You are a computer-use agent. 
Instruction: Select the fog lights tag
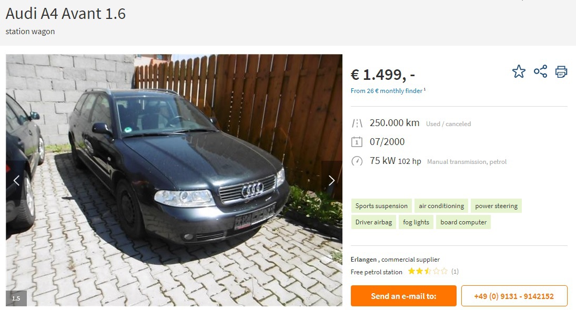point(416,222)
